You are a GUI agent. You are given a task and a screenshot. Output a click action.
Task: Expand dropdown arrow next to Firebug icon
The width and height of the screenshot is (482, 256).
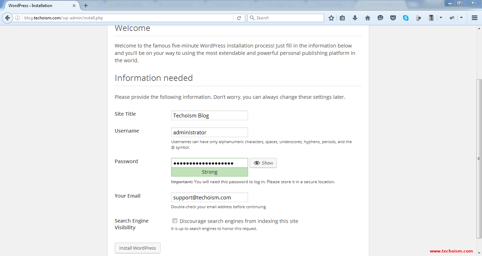point(461,18)
